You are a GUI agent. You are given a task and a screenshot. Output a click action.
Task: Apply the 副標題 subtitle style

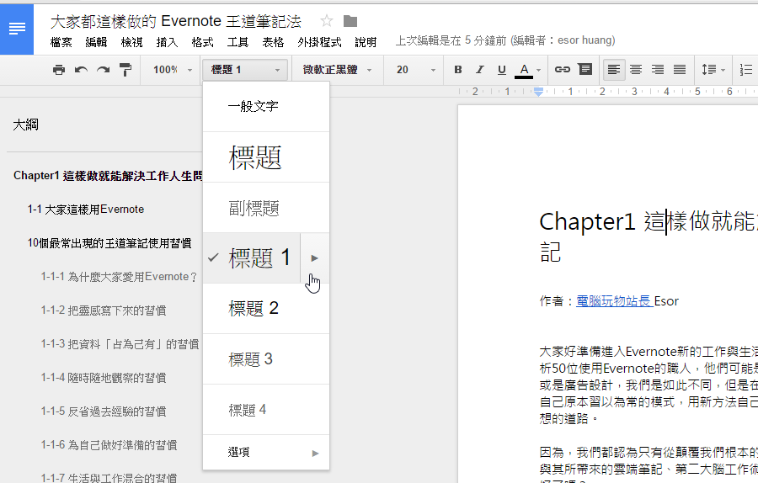(x=266, y=208)
